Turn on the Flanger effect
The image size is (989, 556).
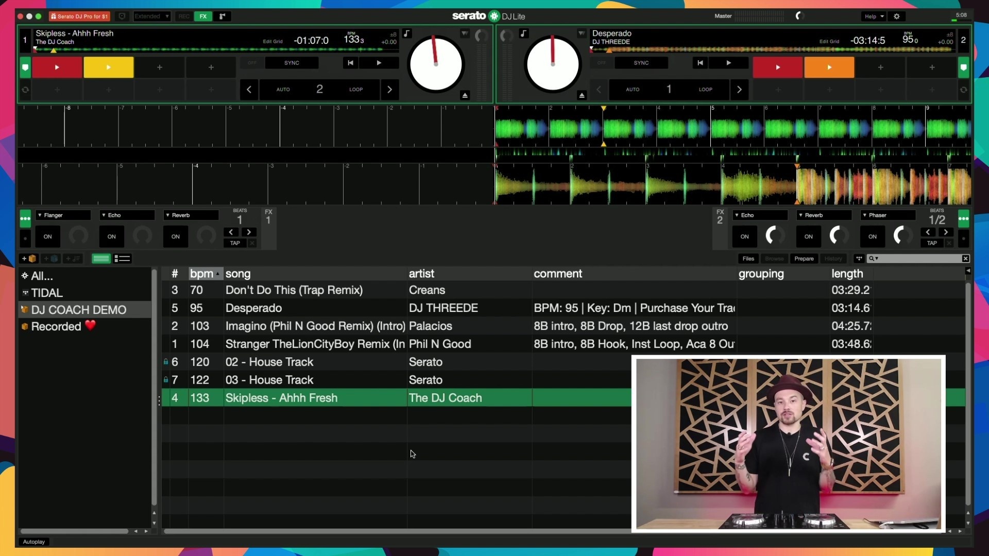[47, 237]
